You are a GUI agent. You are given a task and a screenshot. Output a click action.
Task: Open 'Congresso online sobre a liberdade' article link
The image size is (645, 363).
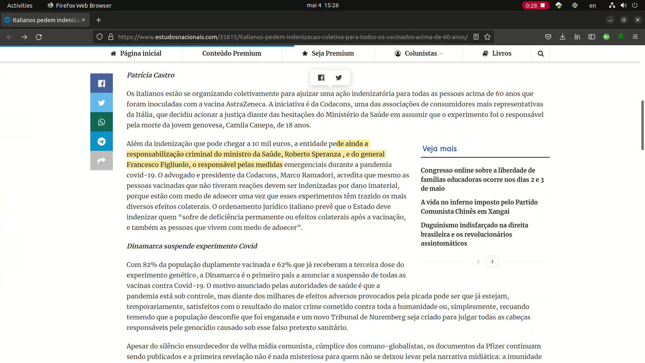tap(482, 179)
